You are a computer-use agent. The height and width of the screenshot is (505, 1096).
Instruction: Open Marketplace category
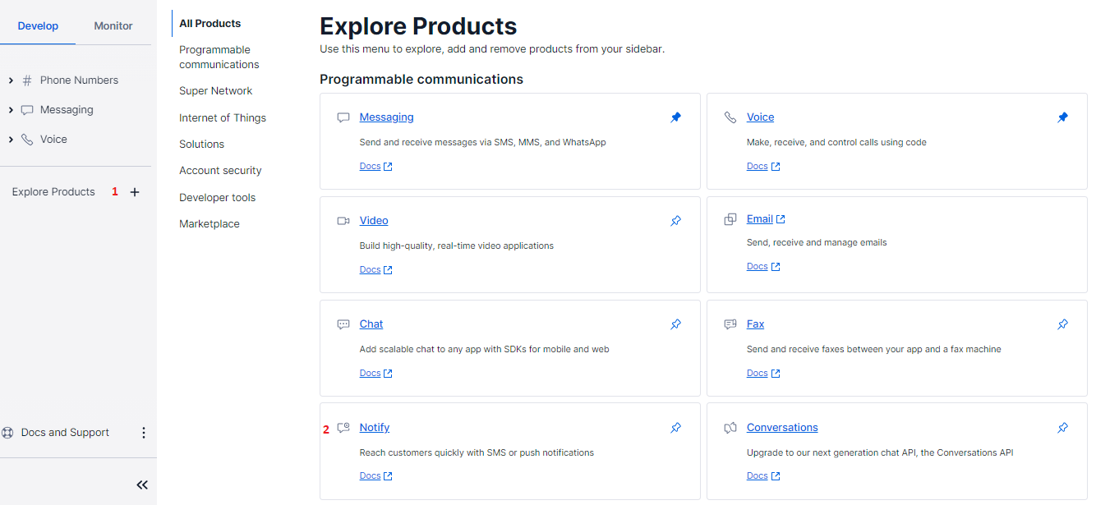coord(210,224)
